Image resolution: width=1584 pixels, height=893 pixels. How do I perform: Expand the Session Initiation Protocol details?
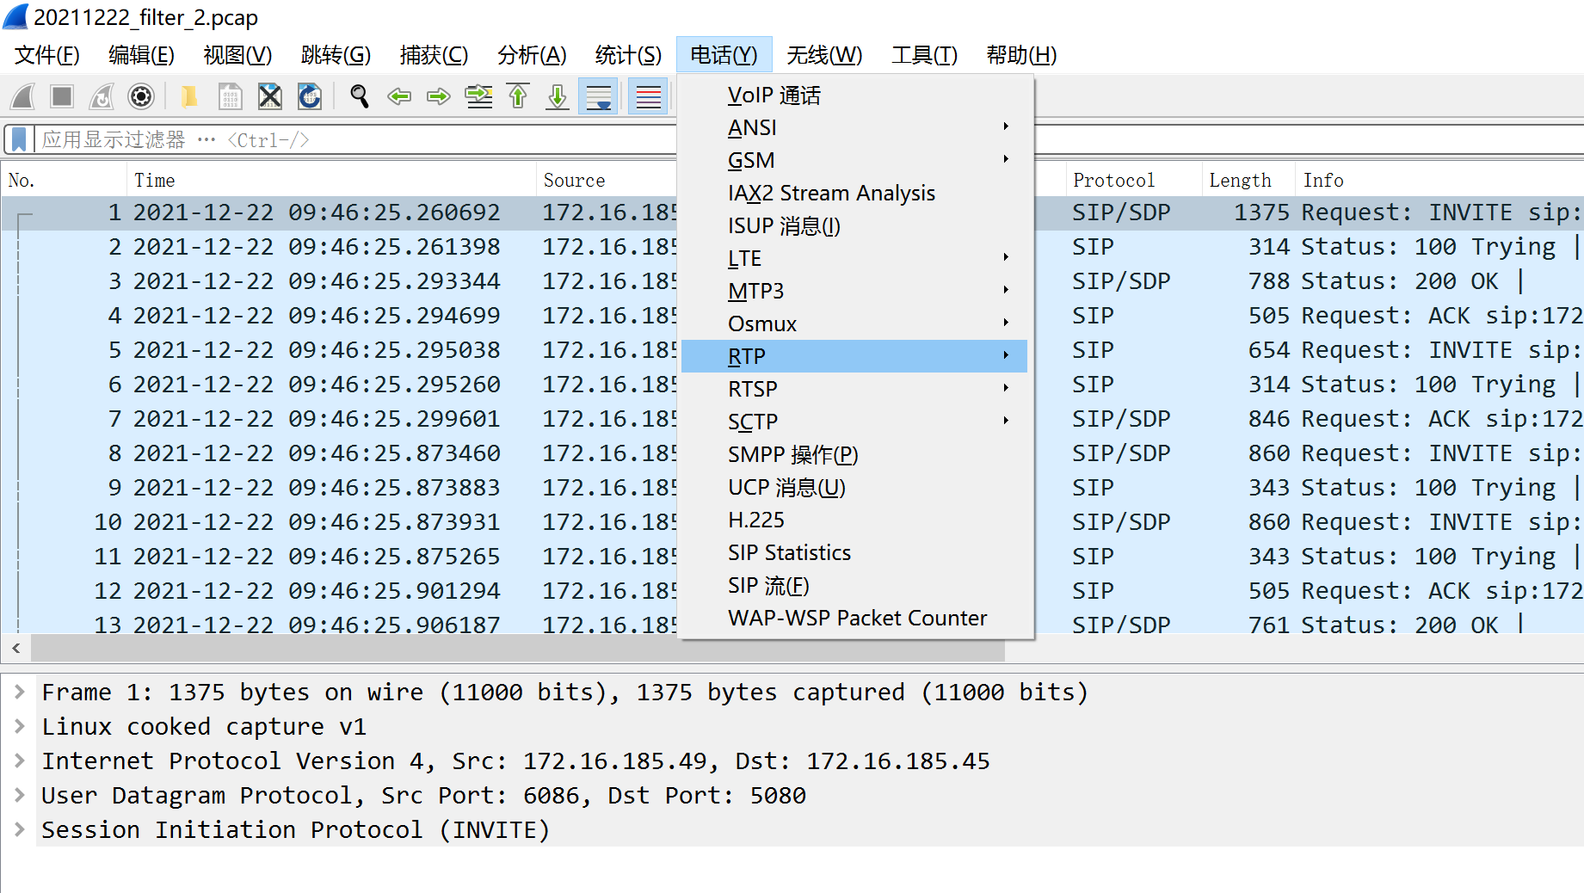pyautogui.click(x=19, y=829)
